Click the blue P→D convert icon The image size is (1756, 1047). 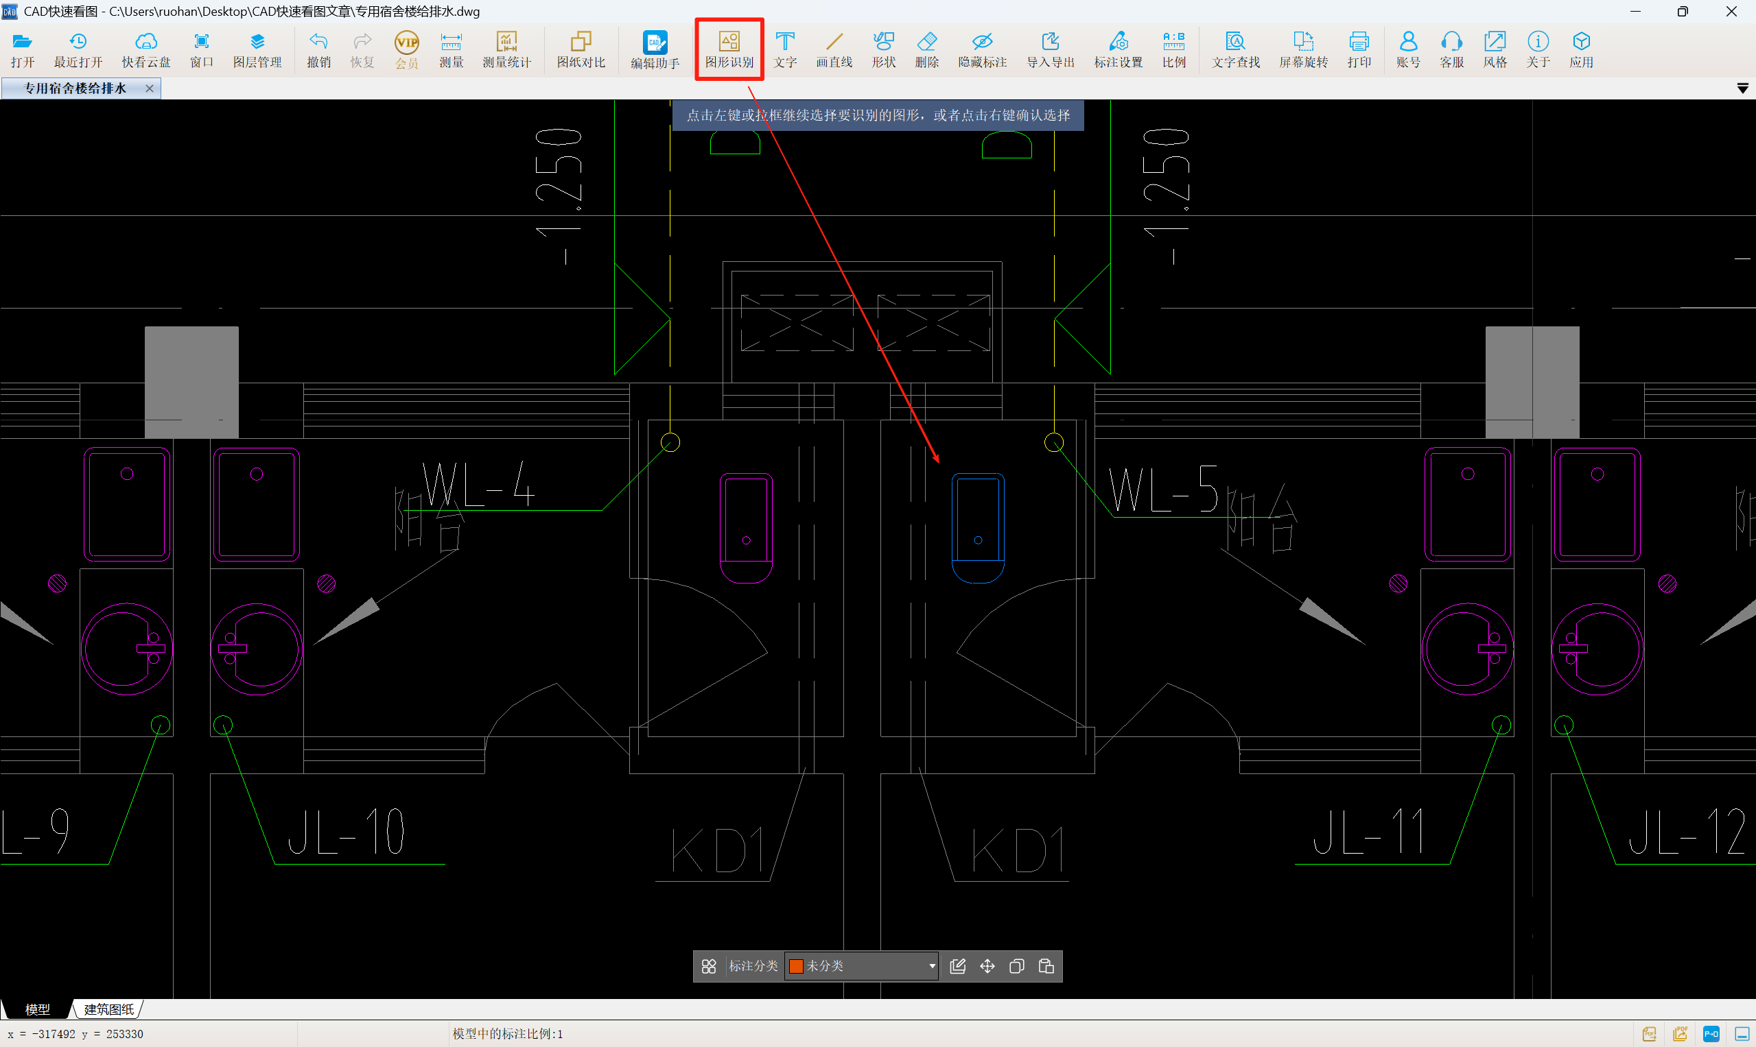[x=1711, y=1033]
